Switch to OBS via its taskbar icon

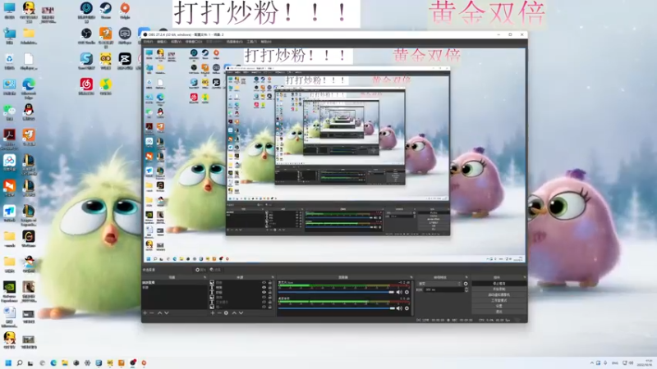[x=132, y=362]
